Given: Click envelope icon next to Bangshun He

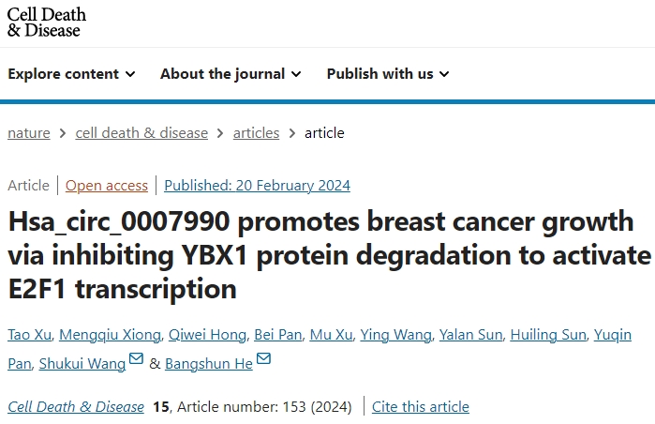Looking at the screenshot, I should pyautogui.click(x=263, y=358).
